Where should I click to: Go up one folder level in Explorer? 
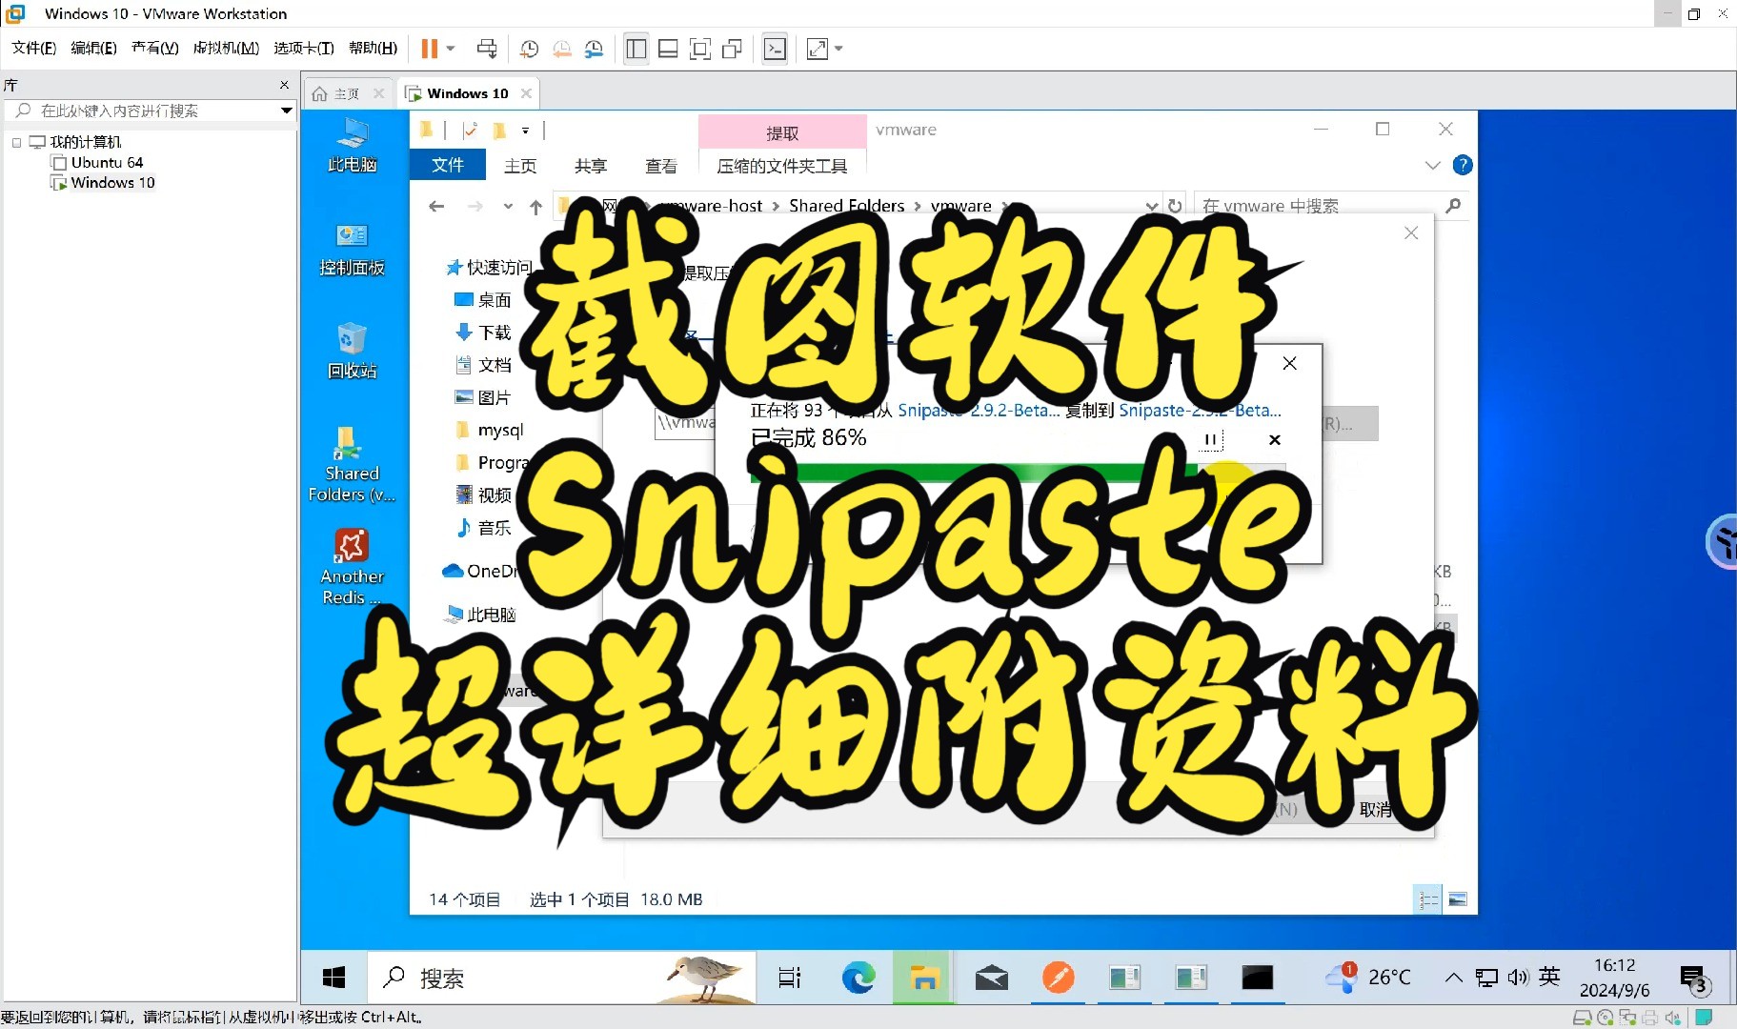(x=535, y=206)
